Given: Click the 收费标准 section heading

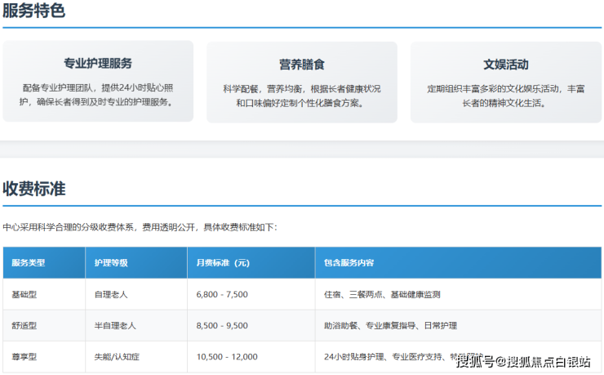Looking at the screenshot, I should click(33, 189).
